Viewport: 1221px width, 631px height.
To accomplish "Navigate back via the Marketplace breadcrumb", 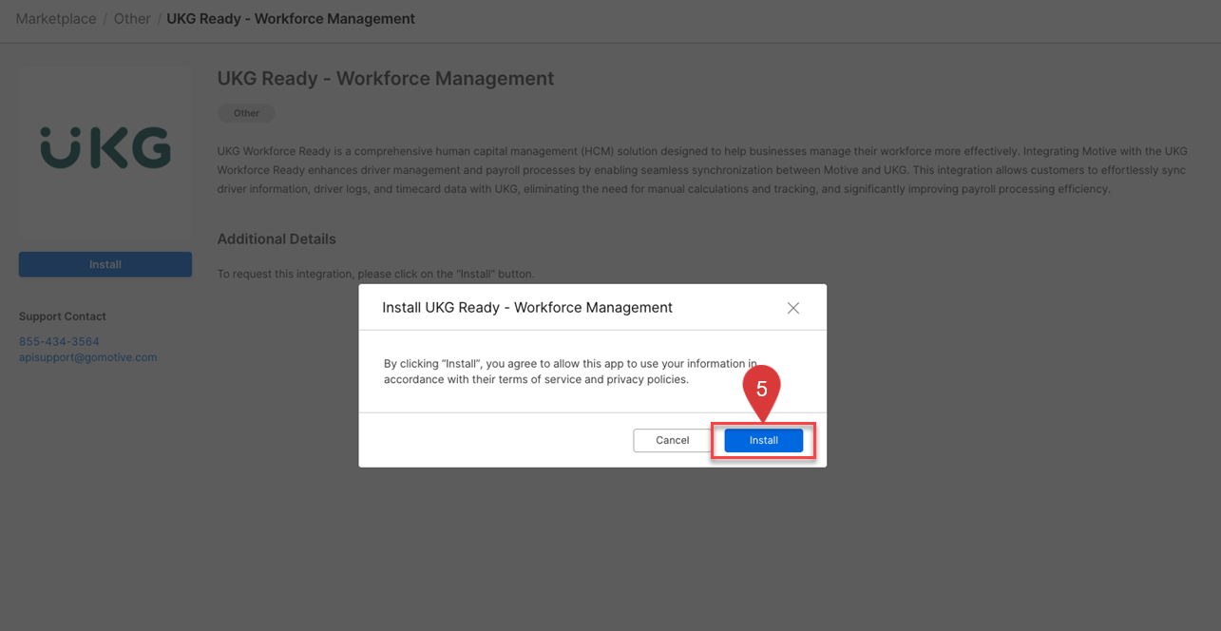I will pyautogui.click(x=55, y=18).
